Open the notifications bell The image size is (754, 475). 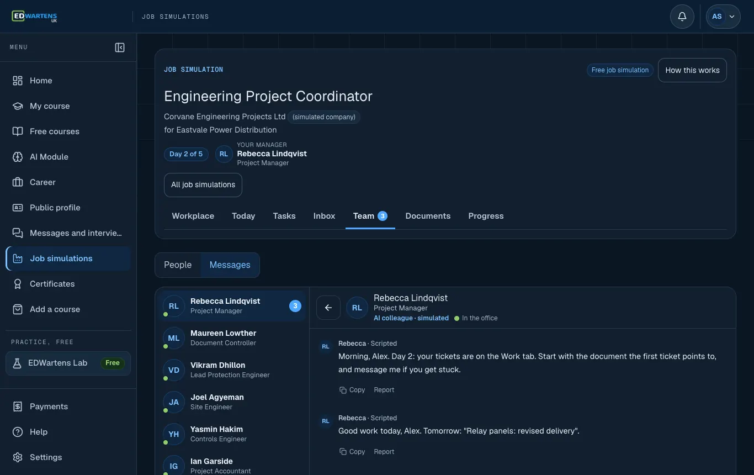pyautogui.click(x=682, y=17)
